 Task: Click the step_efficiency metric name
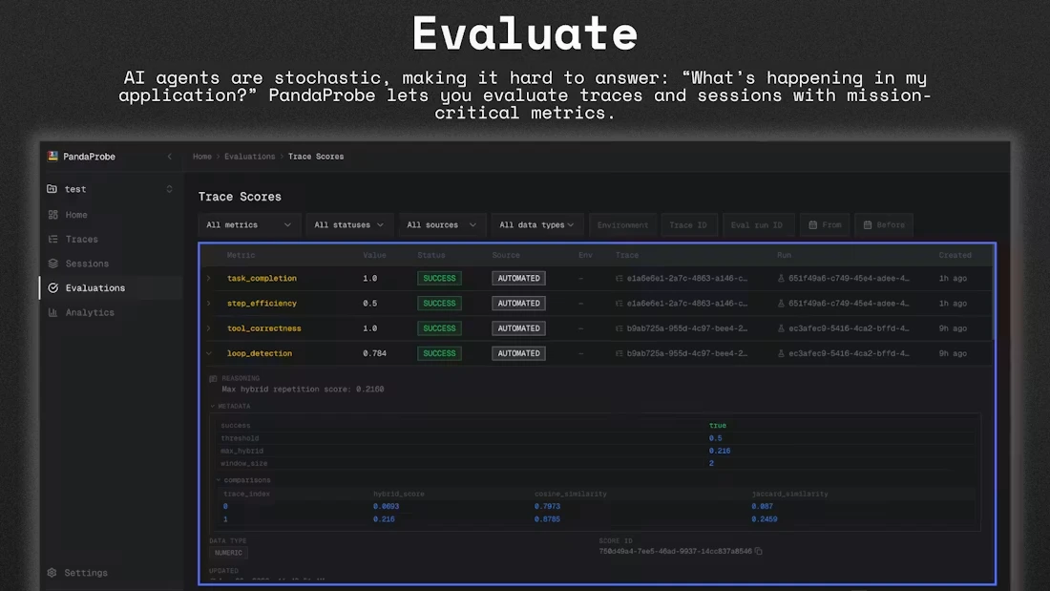(x=262, y=303)
